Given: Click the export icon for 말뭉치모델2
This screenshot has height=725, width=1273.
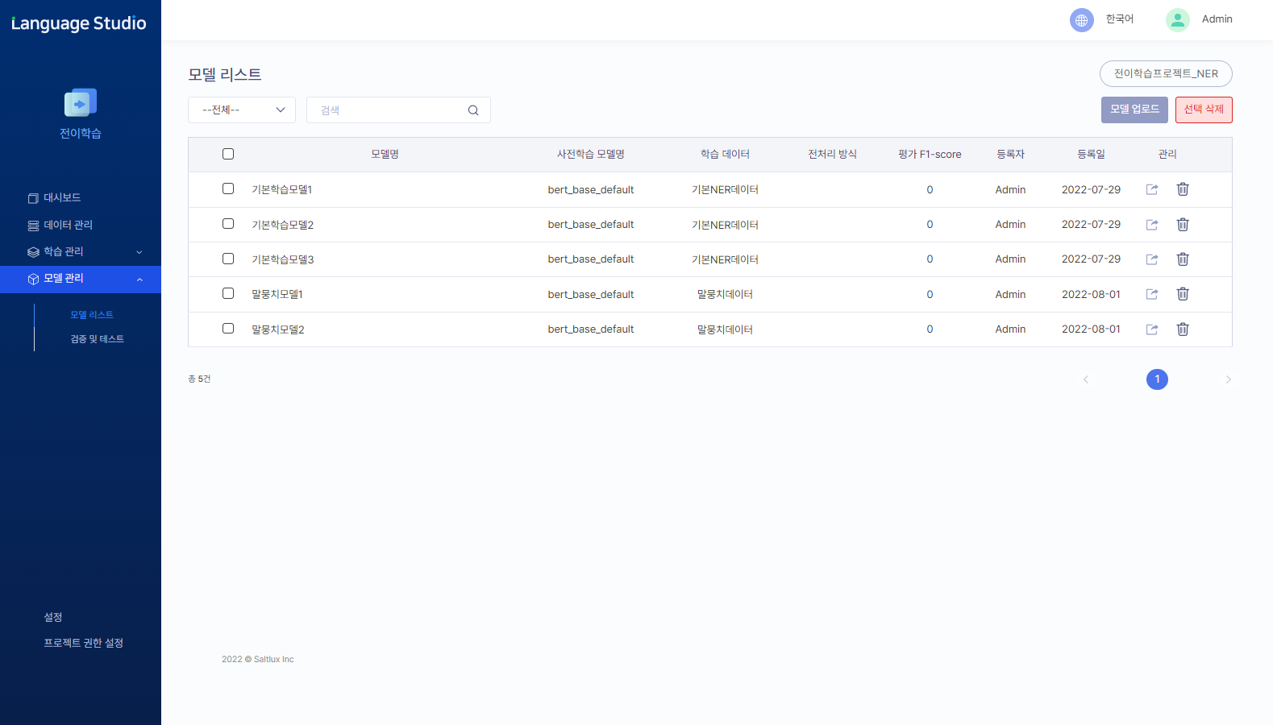Looking at the screenshot, I should [1152, 329].
